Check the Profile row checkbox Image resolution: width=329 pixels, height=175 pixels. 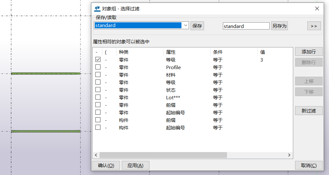coord(98,67)
